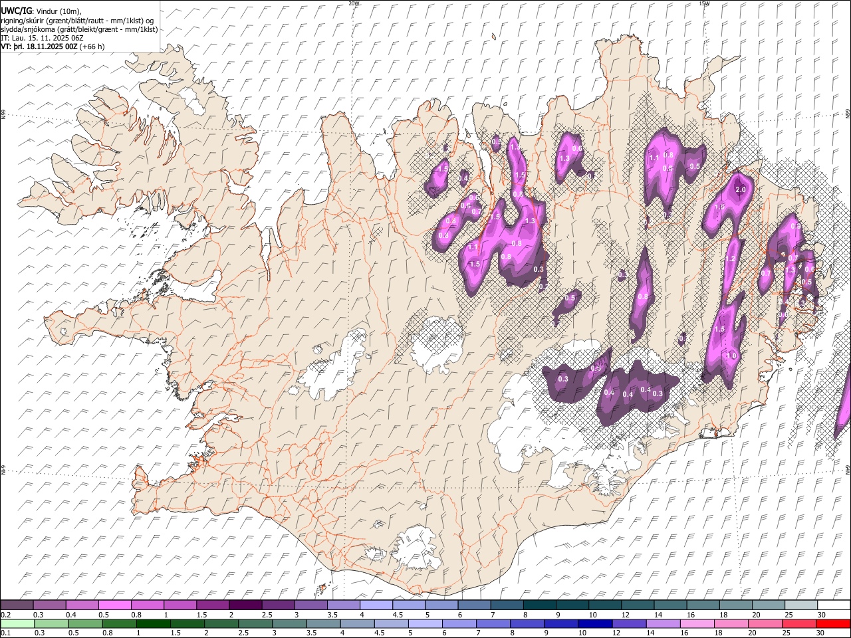
Task: Select the 9 royal blue swatch on rain scale
Action: click(561, 623)
